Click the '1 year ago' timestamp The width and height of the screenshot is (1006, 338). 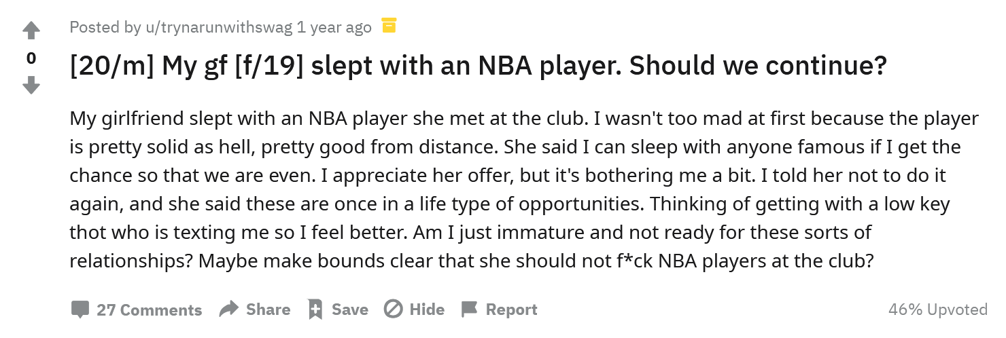[334, 27]
